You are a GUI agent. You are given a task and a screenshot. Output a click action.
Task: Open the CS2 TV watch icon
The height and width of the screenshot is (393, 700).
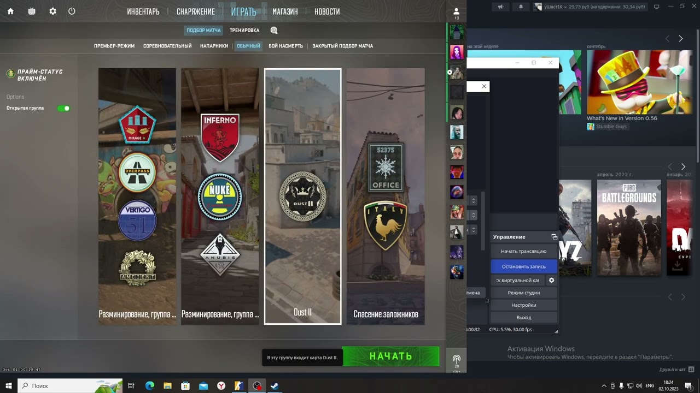[x=32, y=11]
